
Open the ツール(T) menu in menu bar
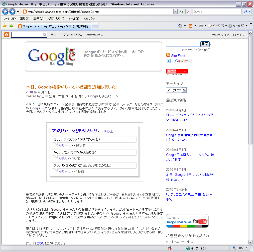point(74,19)
